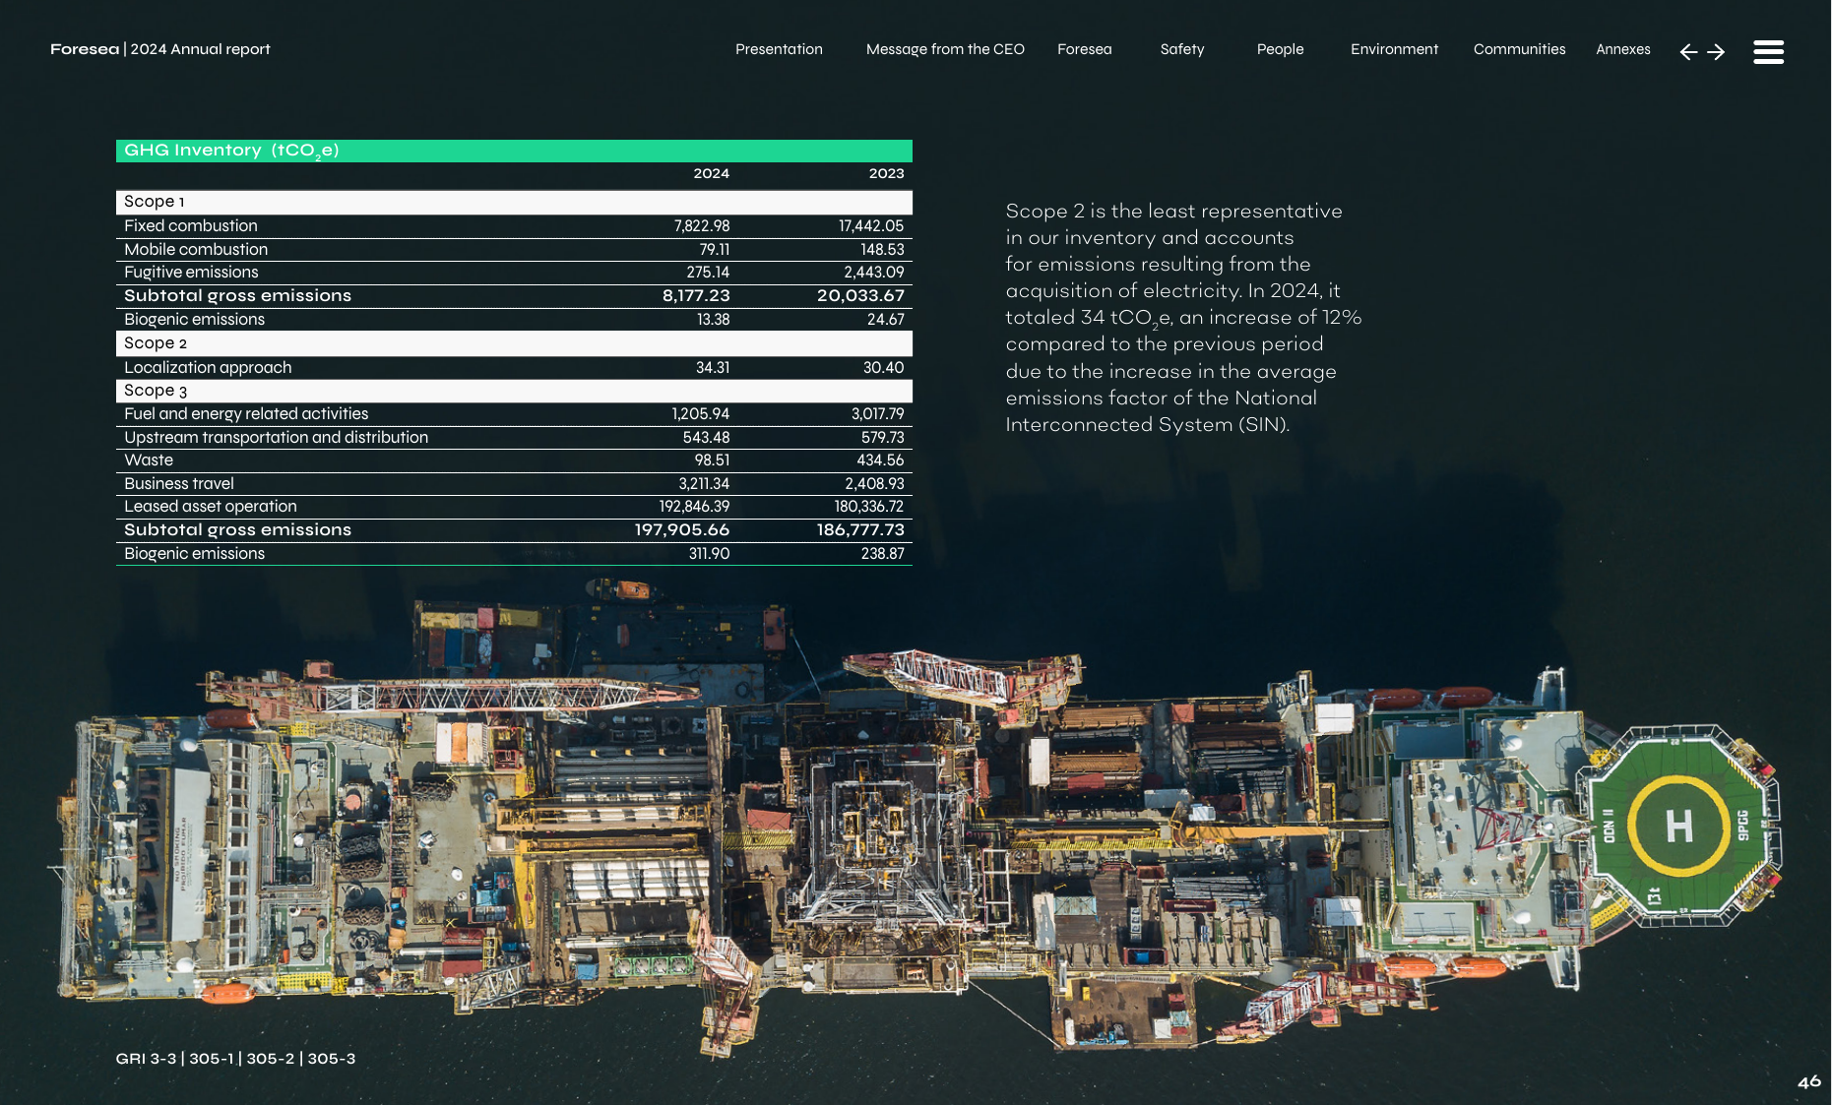Open the Foresea navigation section
Viewport: 1832px width, 1105px height.
pyautogui.click(x=1084, y=49)
